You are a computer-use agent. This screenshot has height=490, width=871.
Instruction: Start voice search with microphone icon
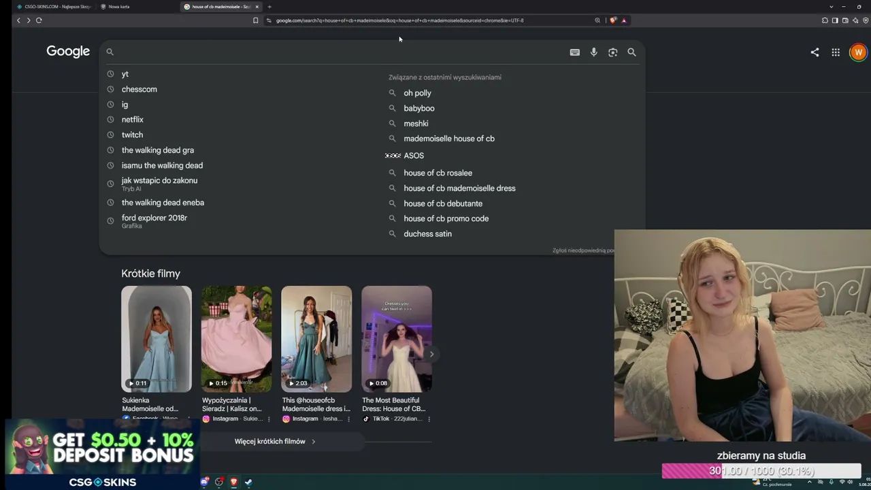tap(594, 52)
